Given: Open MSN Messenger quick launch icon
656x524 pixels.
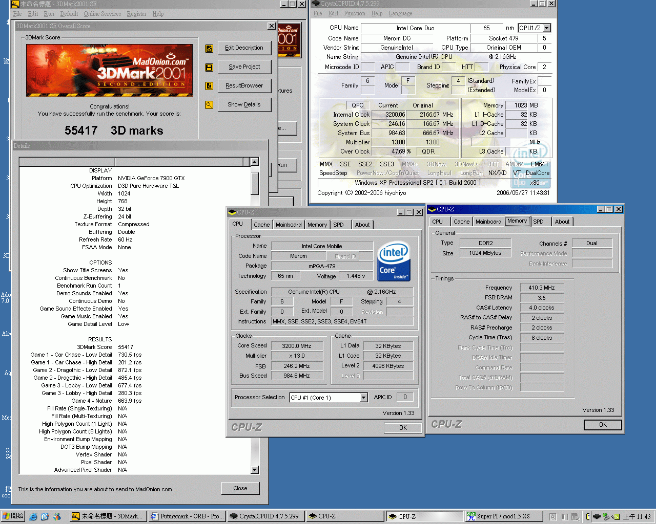Looking at the screenshot, I should pyautogui.click(x=57, y=517).
